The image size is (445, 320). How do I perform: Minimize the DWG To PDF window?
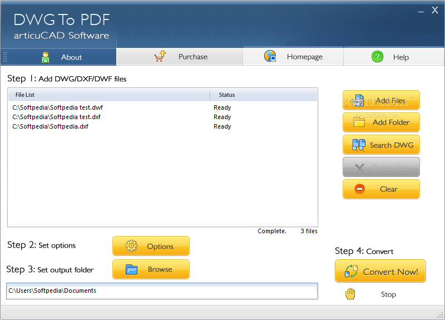(421, 11)
